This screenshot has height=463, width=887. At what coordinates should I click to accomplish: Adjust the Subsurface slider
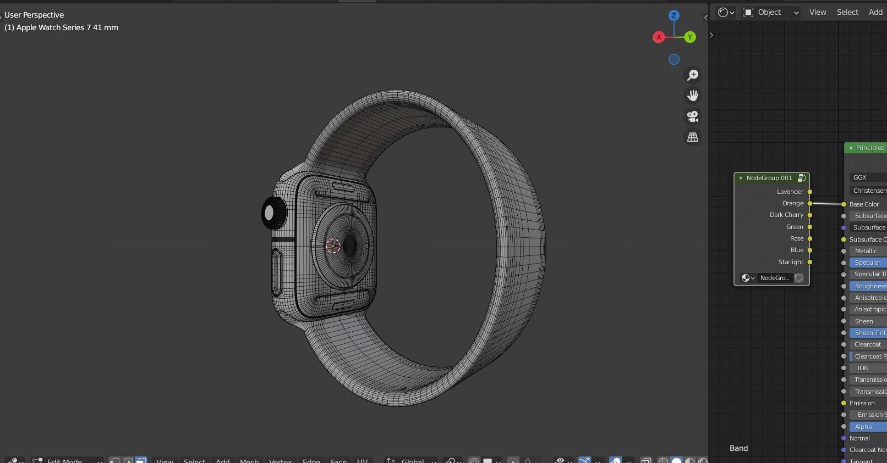(868, 216)
